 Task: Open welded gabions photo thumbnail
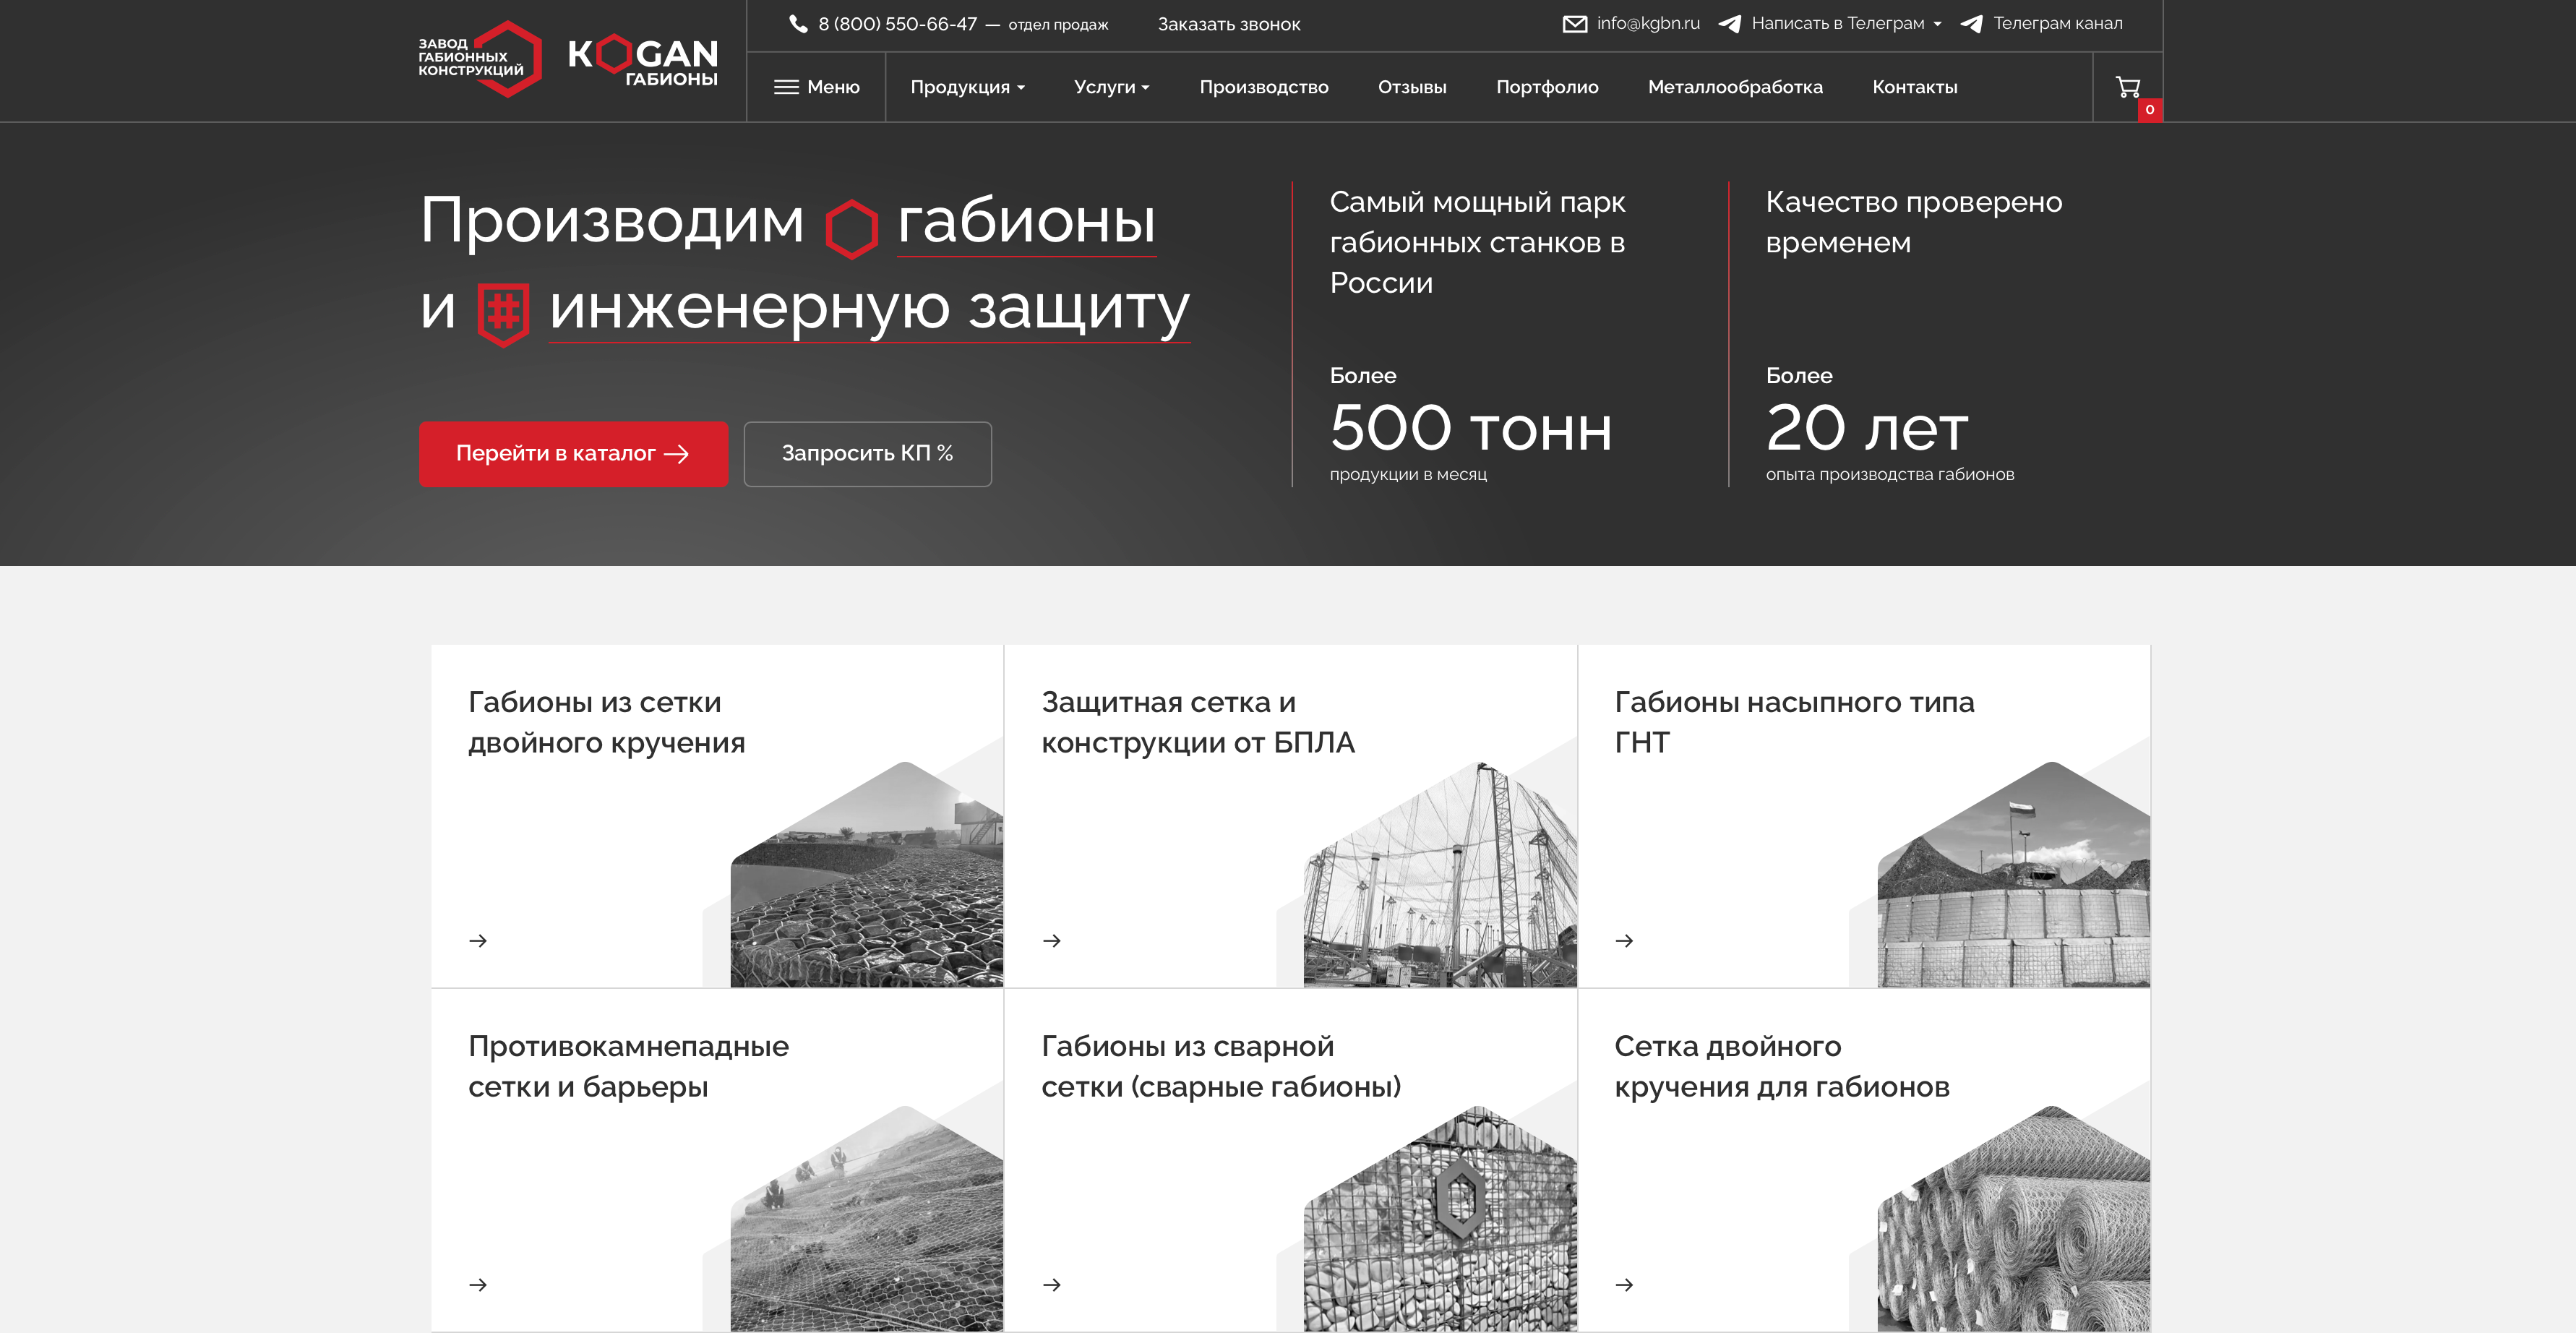click(x=1440, y=1218)
